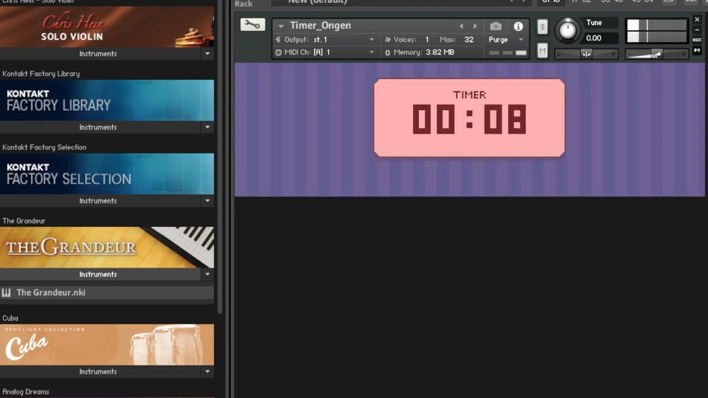Select the Cuba Spotlight Collection banner
Screen dimensions: 708x398
point(107,345)
